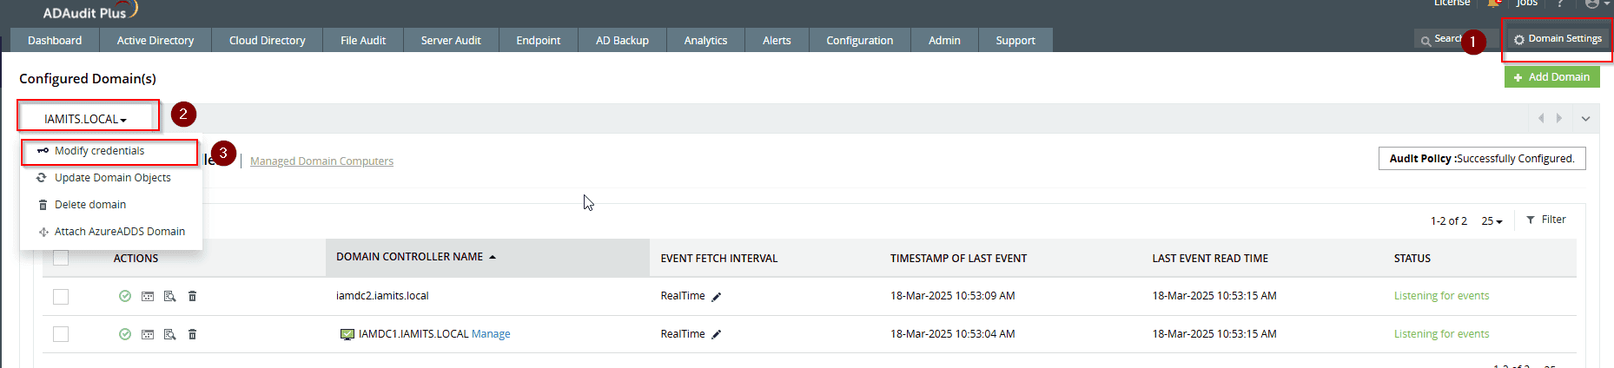This screenshot has width=1614, height=368.
Task: Click the delete icon for iamdc2.iamits.local
Action: point(193,297)
